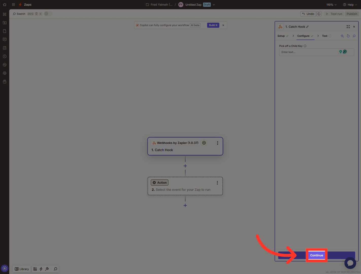Click the lightning bolt icon in bottom toolbar

click(41, 269)
